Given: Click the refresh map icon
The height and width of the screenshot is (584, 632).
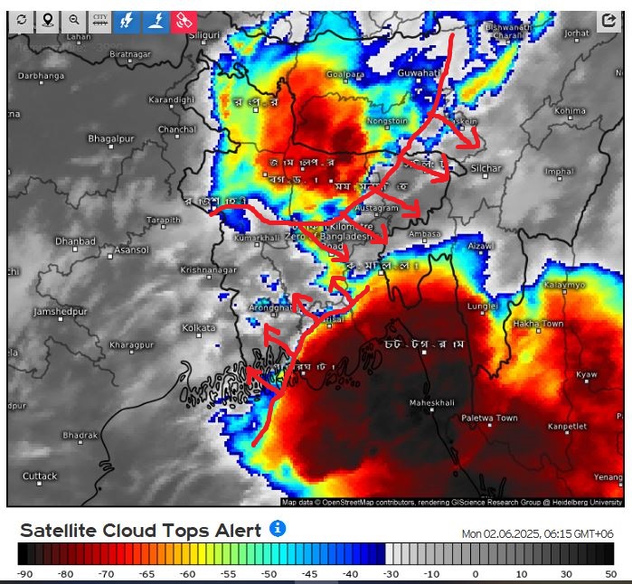Looking at the screenshot, I should tap(21, 20).
